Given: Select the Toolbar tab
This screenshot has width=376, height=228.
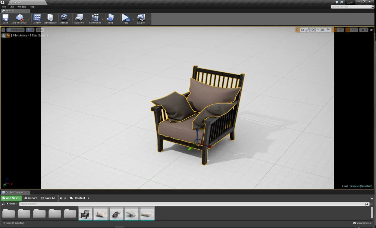Looking at the screenshot, I should pyautogui.click(x=15, y=11).
